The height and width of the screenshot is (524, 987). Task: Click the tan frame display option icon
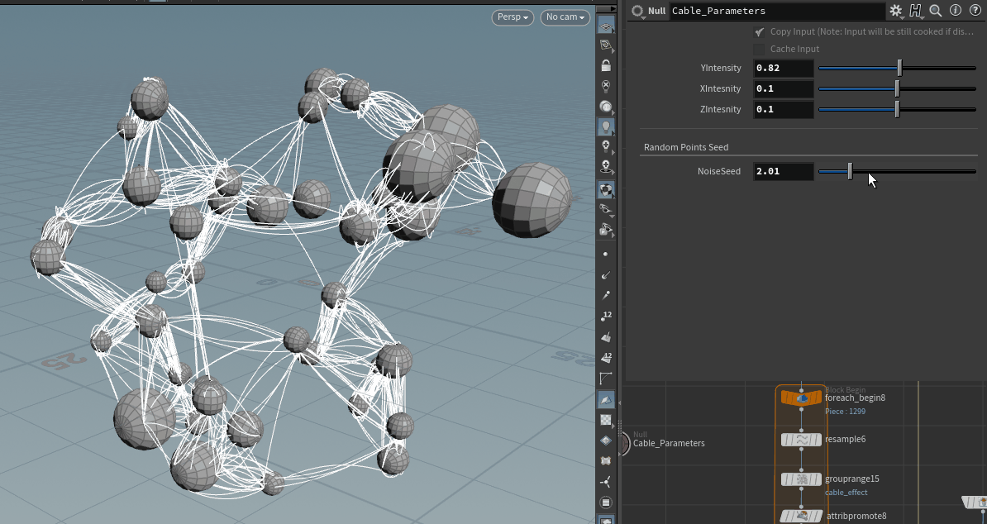tap(606, 461)
